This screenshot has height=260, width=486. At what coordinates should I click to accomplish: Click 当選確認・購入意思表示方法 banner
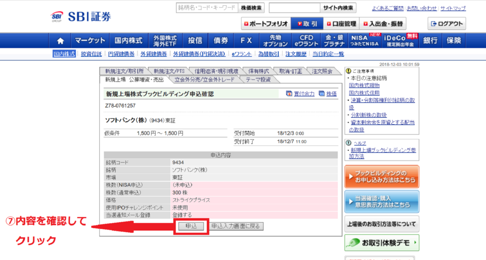tap(382, 202)
